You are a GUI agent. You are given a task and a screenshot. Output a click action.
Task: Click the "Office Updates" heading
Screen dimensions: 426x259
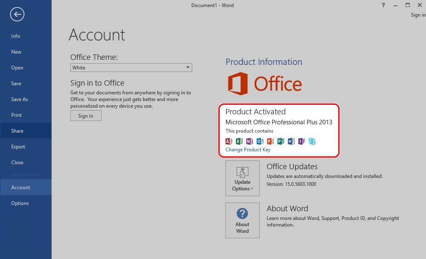pos(292,166)
